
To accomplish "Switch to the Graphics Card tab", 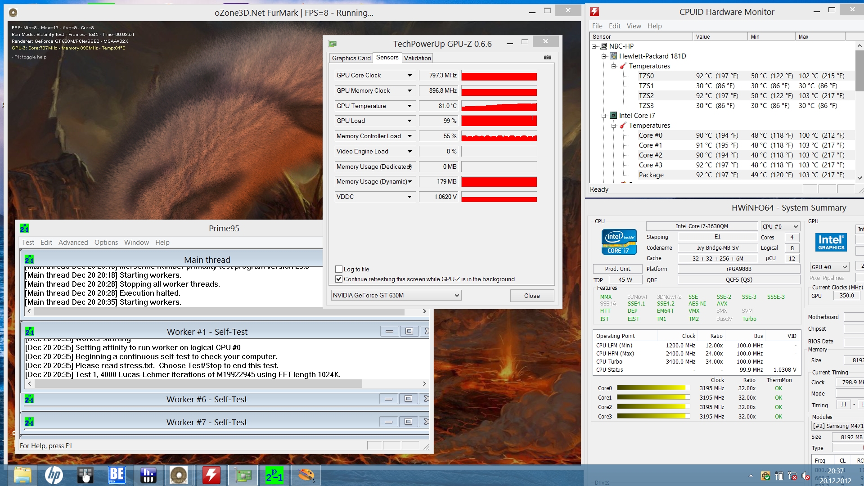I will [351, 58].
